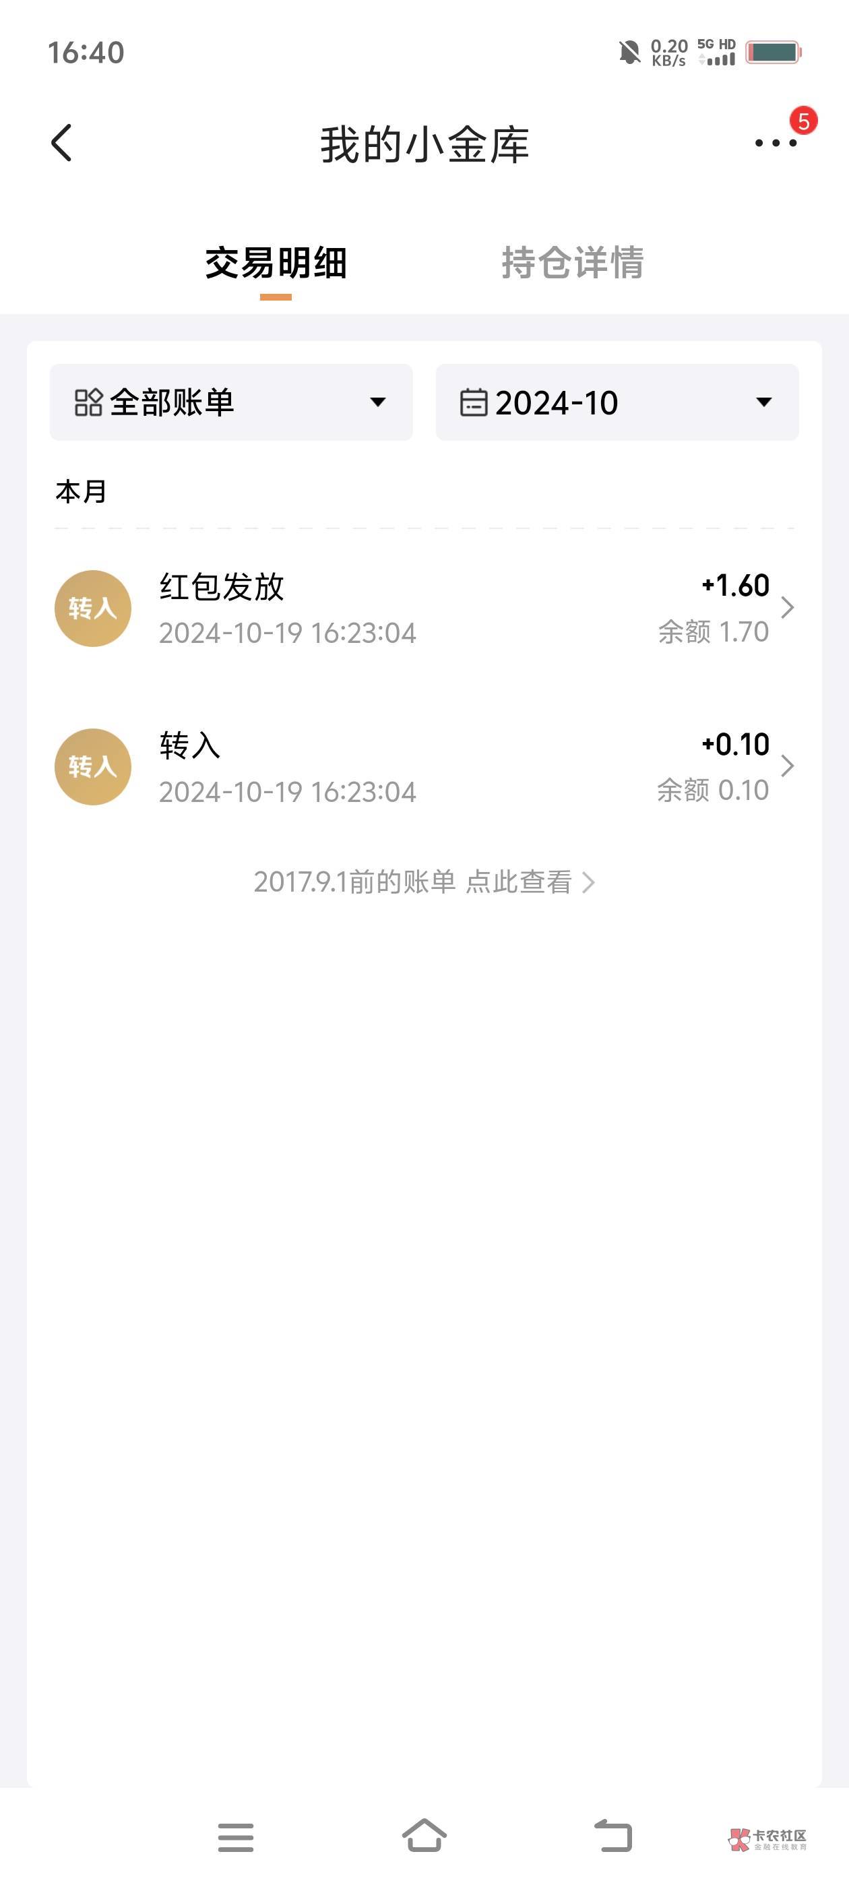Tap the 余额 0.10 balance text
849x1887 pixels.
712,791
